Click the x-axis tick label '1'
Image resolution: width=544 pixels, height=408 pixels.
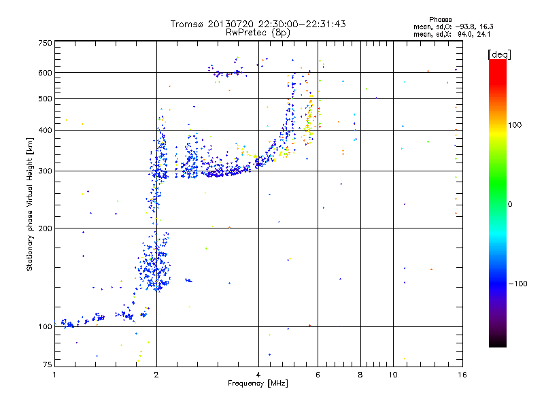coord(54,375)
